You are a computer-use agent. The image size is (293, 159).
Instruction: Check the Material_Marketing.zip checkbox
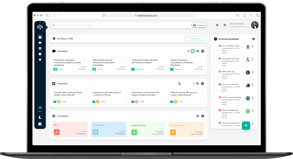pyautogui.click(x=214, y=110)
